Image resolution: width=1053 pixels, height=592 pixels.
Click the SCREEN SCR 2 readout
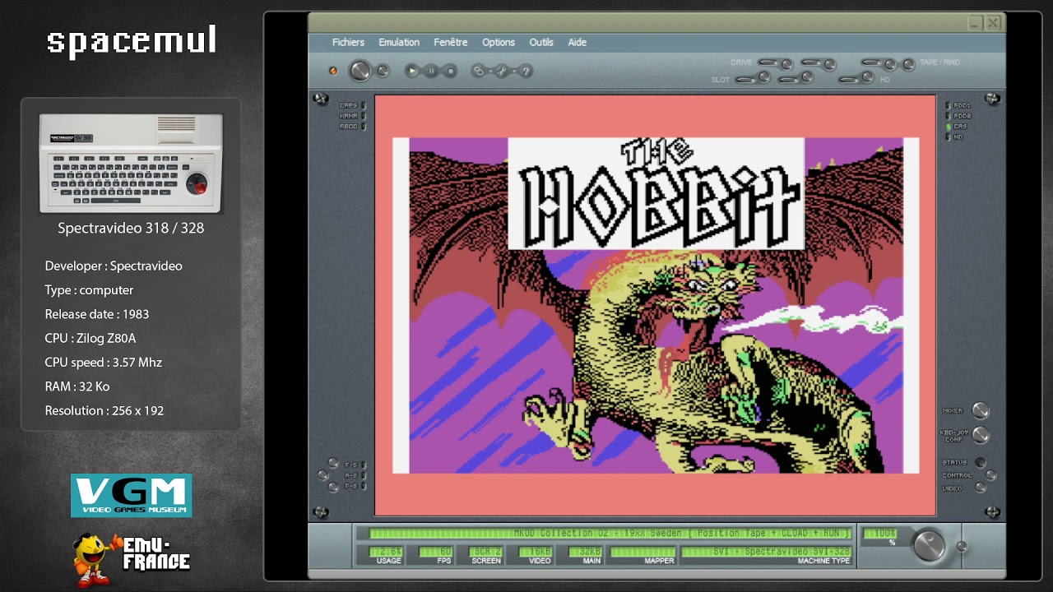coord(486,552)
